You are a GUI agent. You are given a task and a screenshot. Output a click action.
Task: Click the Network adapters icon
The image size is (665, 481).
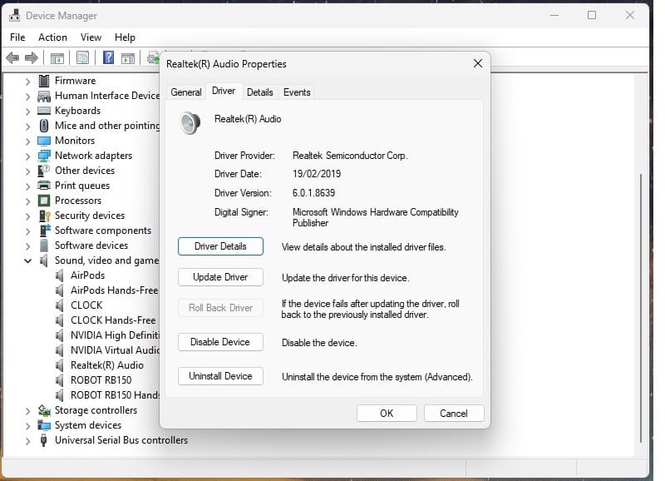pos(44,156)
